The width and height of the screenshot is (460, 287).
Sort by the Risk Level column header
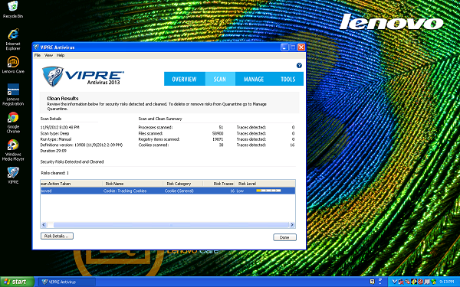point(265,184)
